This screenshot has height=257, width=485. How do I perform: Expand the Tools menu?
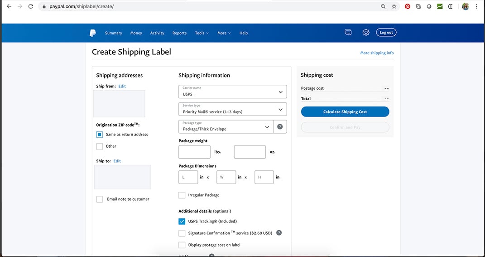(202, 33)
